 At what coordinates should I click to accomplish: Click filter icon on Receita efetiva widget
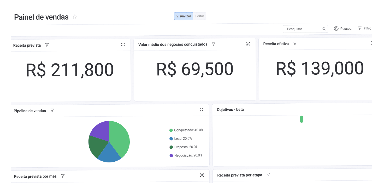click(295, 43)
